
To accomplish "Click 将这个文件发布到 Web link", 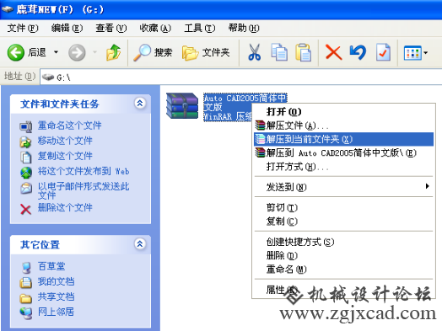I will pos(84,171).
